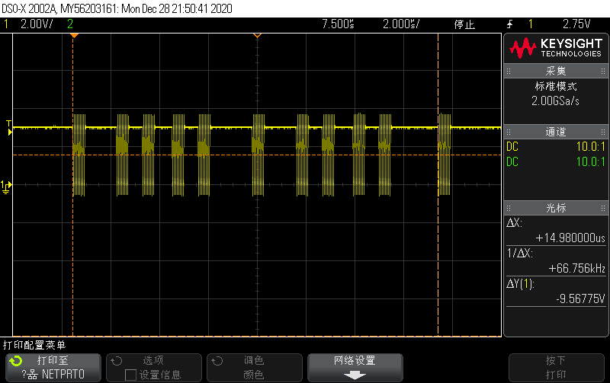Click the 标准模式 acquisition mode text
The image size is (610, 383).
(x=556, y=86)
